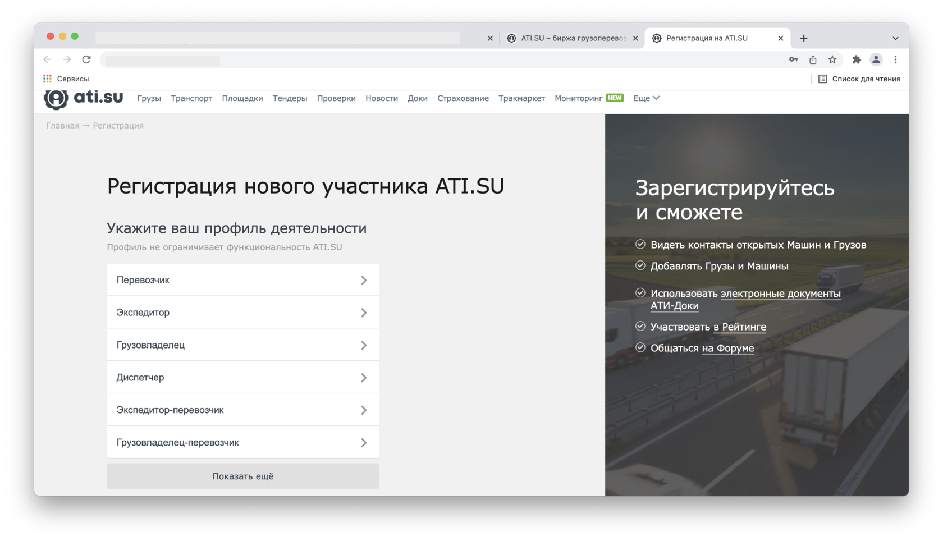Open saved passwords key icon
Image resolution: width=943 pixels, height=541 pixels.
click(x=793, y=59)
